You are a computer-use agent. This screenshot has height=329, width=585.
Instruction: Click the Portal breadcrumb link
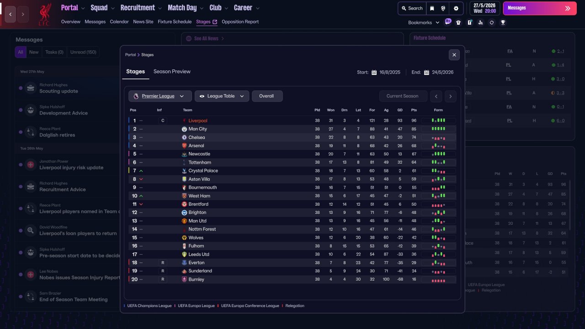[131, 55]
